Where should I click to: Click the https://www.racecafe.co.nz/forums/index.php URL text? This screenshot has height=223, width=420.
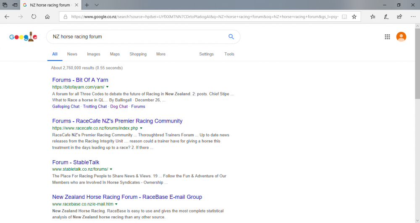[x=95, y=128]
